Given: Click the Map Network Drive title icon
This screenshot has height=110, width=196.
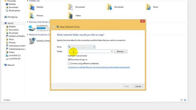Looking at the screenshot, I should (58, 27).
